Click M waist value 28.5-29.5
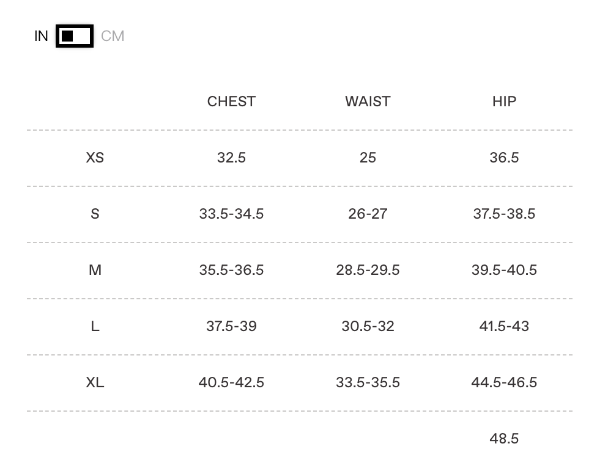 pyautogui.click(x=368, y=270)
